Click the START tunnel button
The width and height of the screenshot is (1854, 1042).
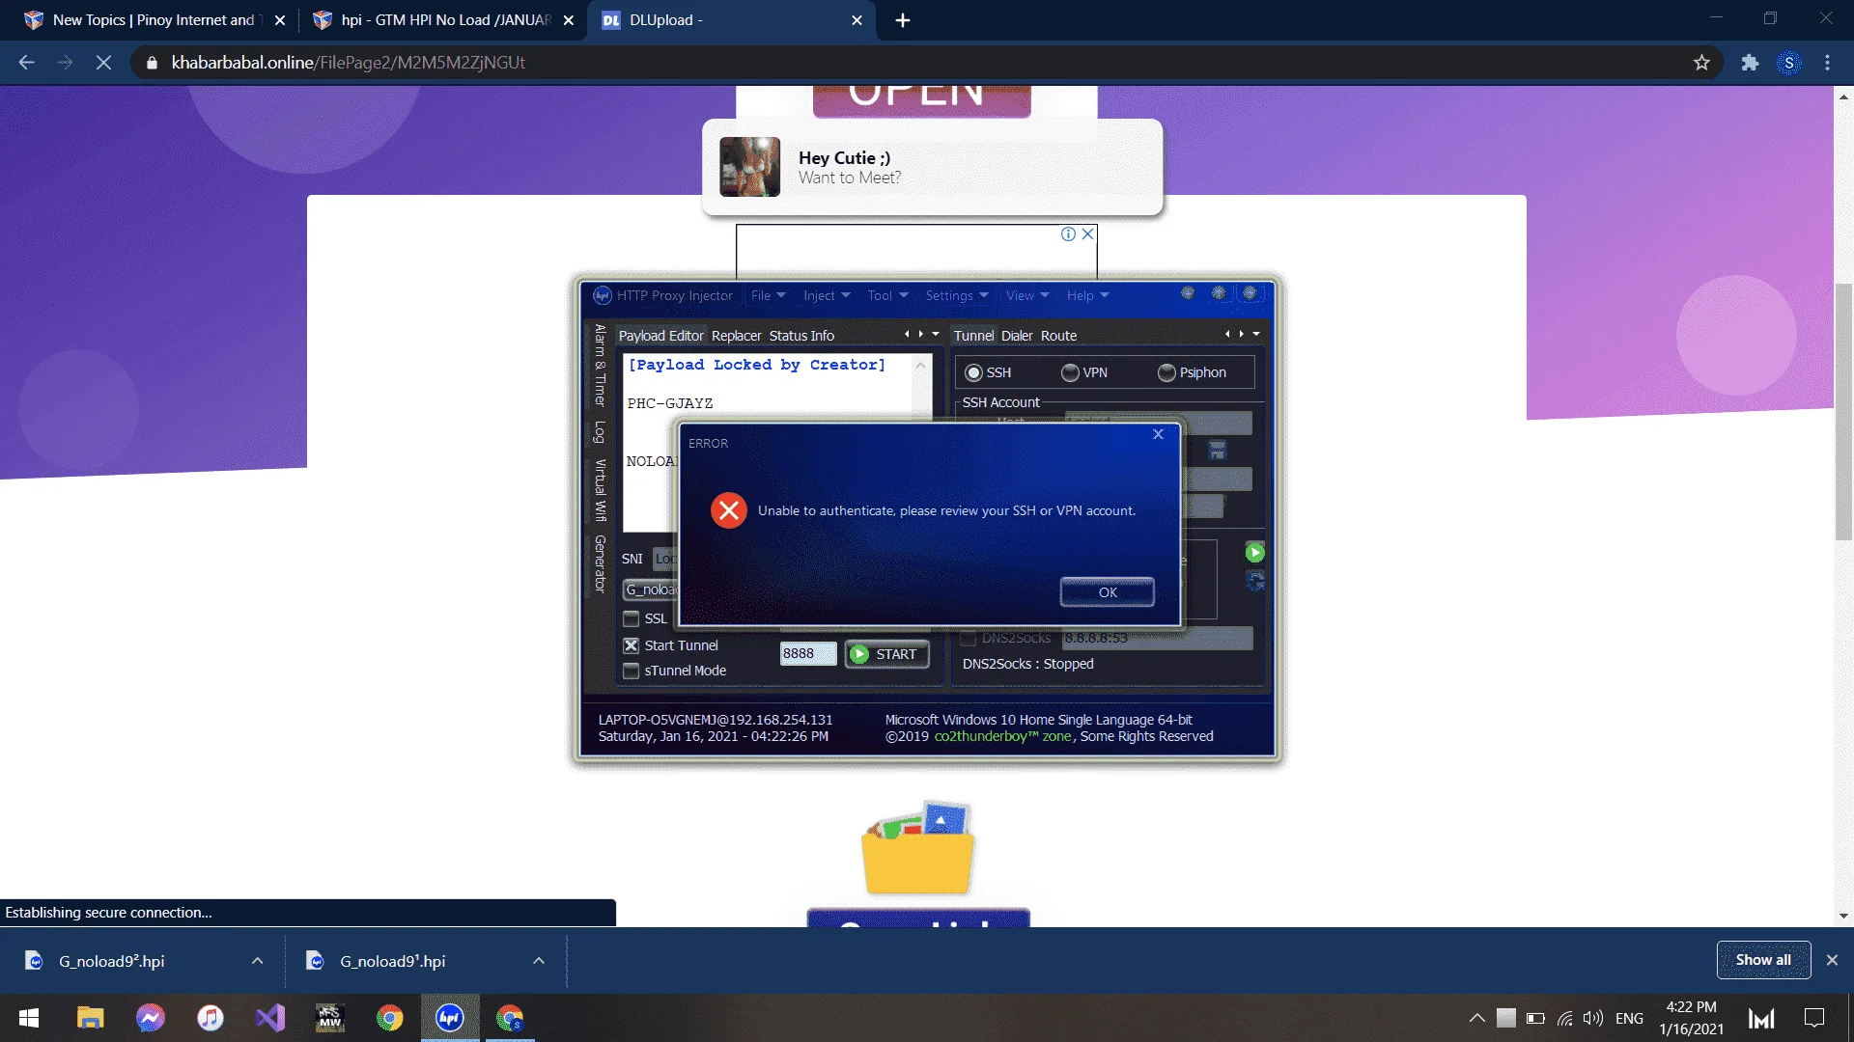click(x=886, y=654)
